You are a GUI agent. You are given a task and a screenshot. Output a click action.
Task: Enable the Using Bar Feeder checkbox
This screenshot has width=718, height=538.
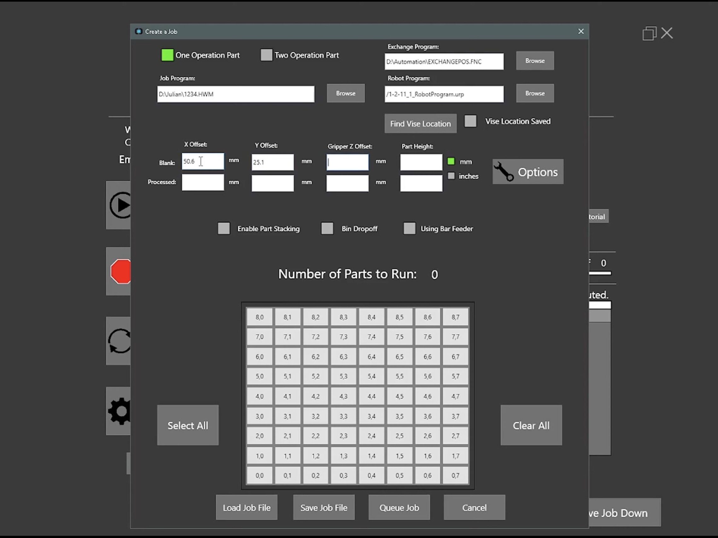pyautogui.click(x=409, y=228)
